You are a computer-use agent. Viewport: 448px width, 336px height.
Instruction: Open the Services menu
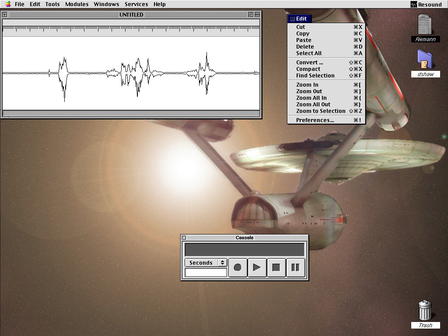(136, 4)
